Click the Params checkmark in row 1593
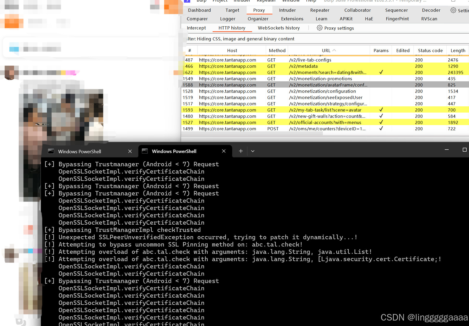This screenshot has height=326, width=469. tap(381, 110)
